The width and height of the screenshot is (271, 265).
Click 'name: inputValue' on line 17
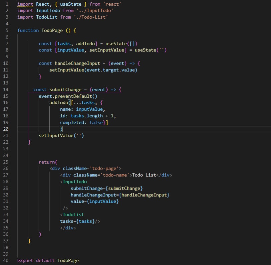[x=82, y=109]
